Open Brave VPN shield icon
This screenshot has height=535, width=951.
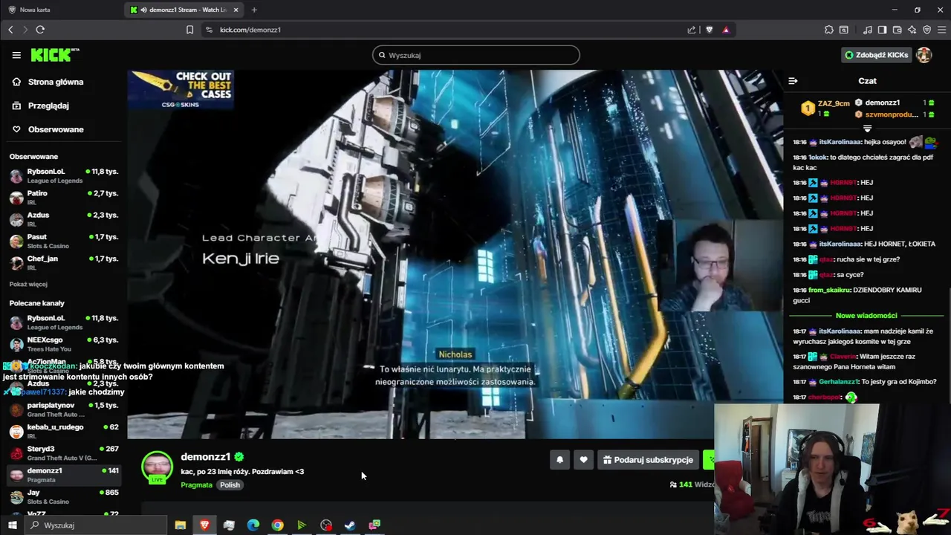click(926, 30)
